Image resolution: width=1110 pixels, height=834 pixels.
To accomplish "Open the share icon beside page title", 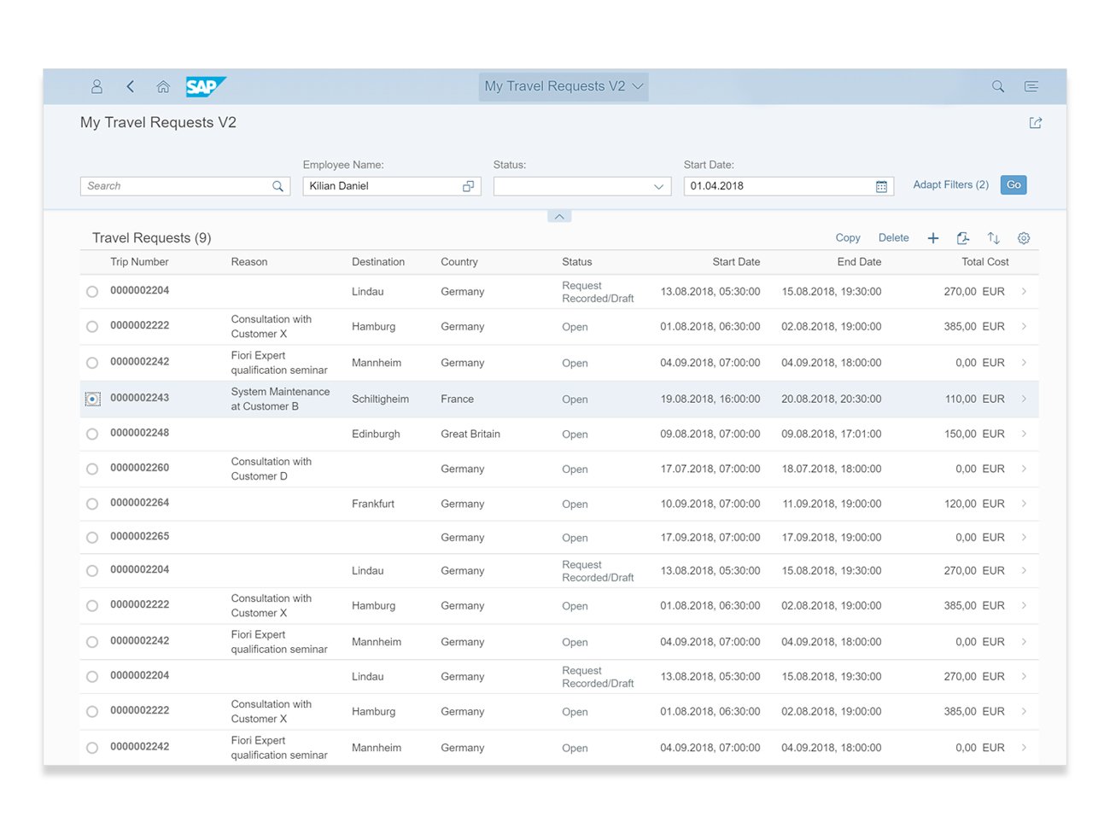I will (1035, 123).
